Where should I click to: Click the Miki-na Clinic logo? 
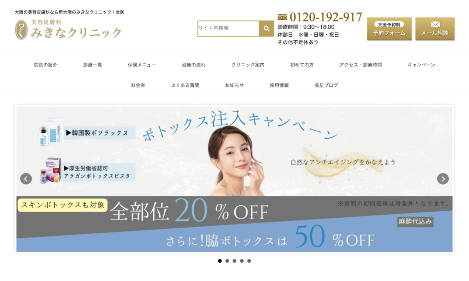(x=68, y=30)
